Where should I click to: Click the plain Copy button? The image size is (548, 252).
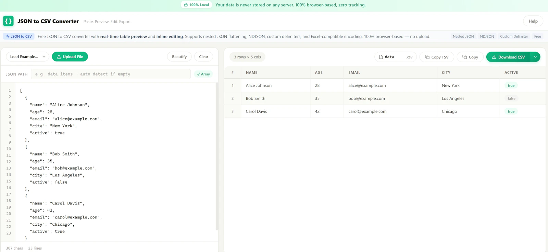click(470, 57)
